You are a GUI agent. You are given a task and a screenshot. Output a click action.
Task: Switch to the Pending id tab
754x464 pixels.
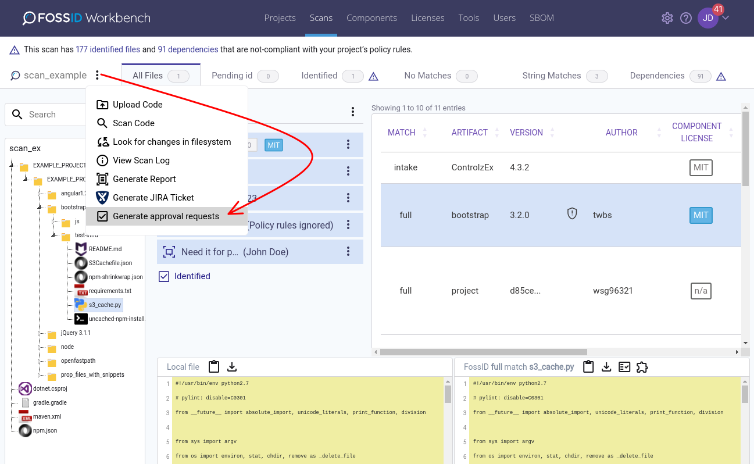click(245, 76)
